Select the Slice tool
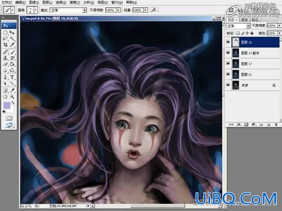 click(x=12, y=44)
